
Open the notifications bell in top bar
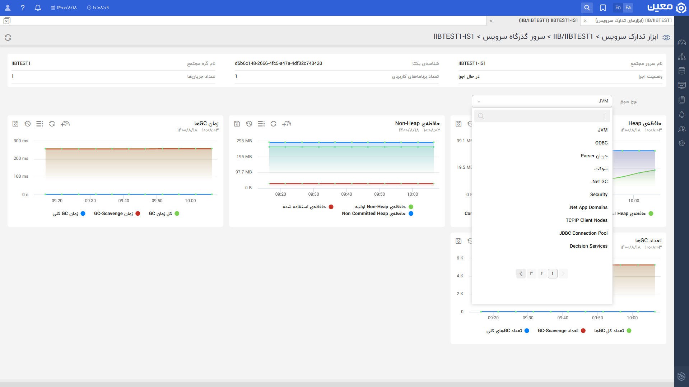(x=38, y=8)
